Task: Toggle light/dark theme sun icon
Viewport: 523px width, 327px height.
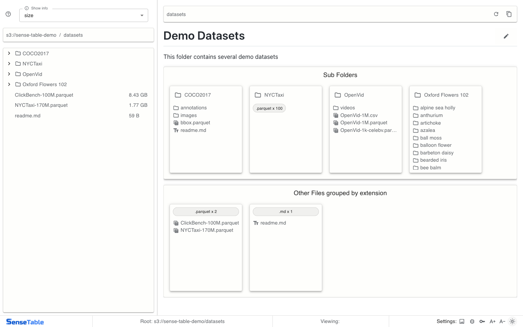Action: (512, 322)
